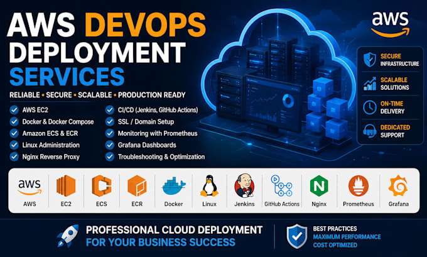
Task: Click the checkmark beside Amazon ECS & ECR
Action: (x=14, y=133)
